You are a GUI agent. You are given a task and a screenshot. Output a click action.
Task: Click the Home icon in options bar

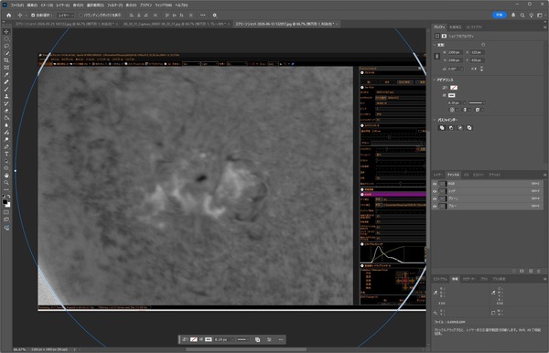[x=9, y=16]
